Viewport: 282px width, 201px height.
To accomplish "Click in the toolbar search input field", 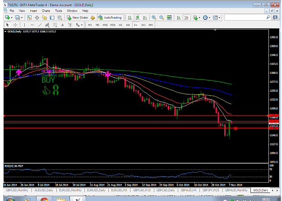I will pyautogui.click(x=245, y=18).
